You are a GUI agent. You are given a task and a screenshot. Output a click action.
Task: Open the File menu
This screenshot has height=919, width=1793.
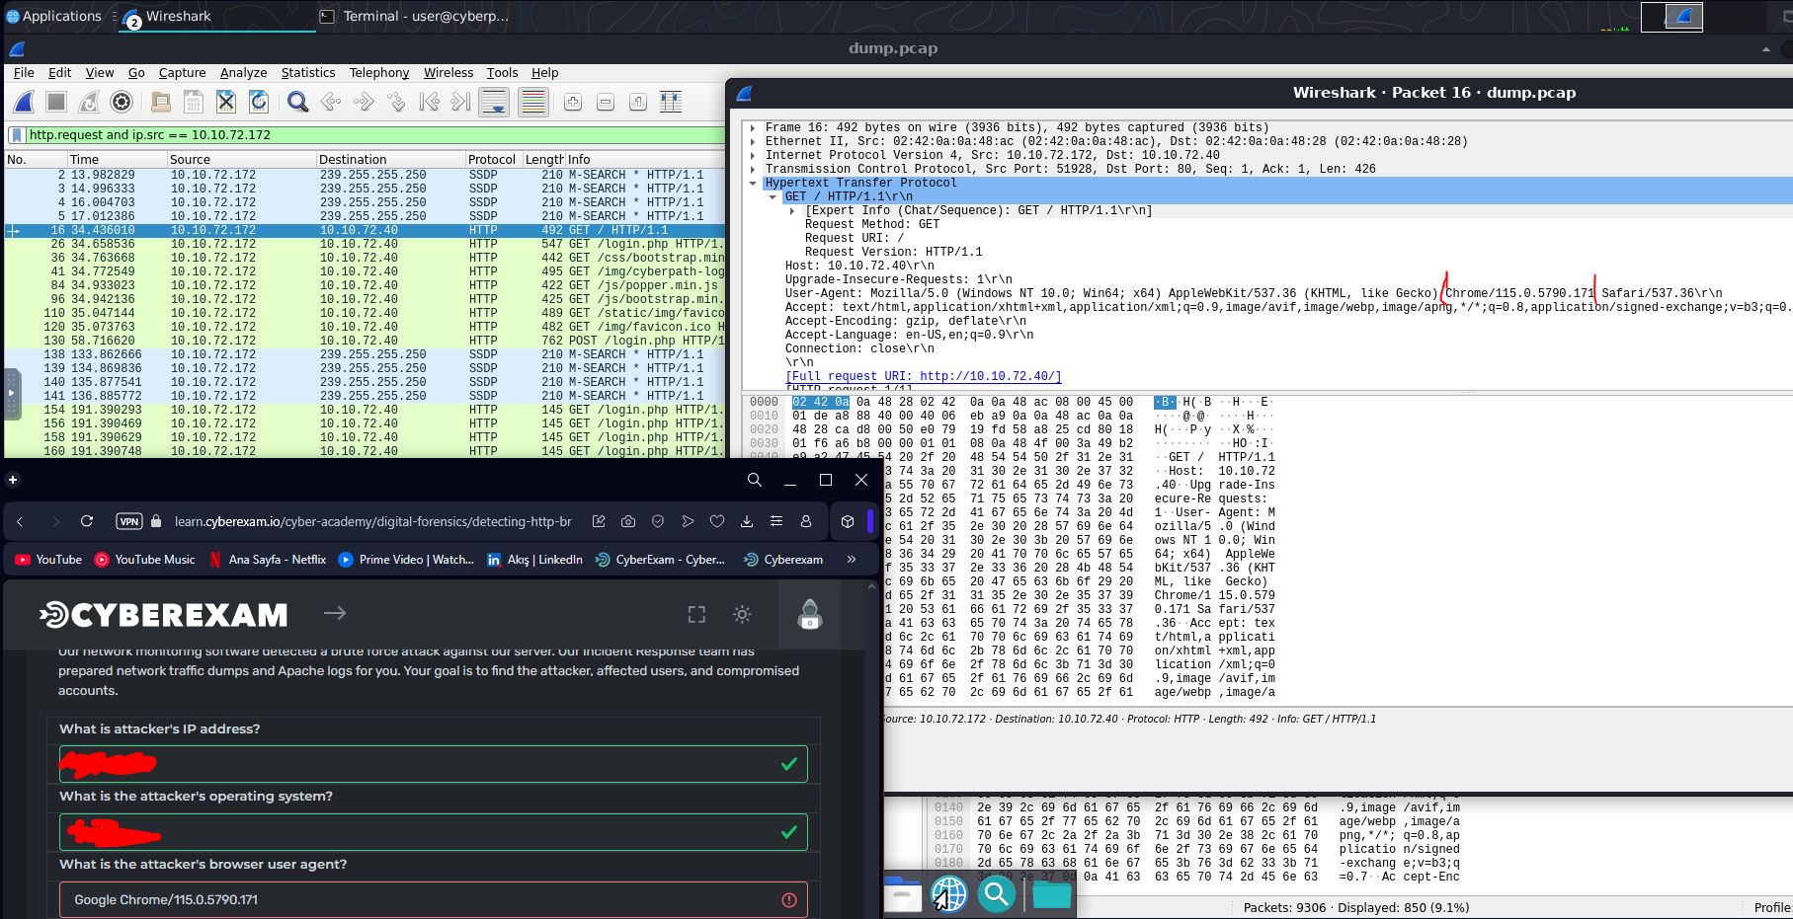coord(24,73)
